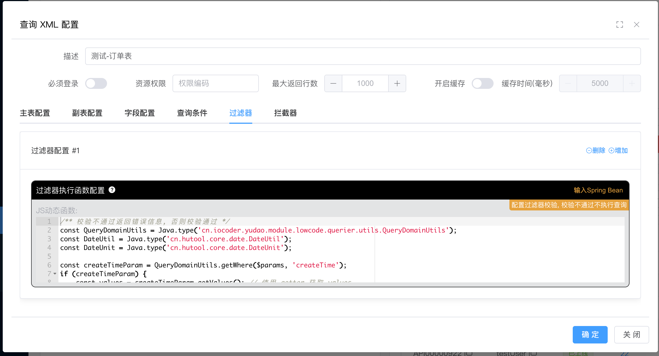Click 输入Spring Bean link
This screenshot has width=659, height=356.
coord(598,190)
